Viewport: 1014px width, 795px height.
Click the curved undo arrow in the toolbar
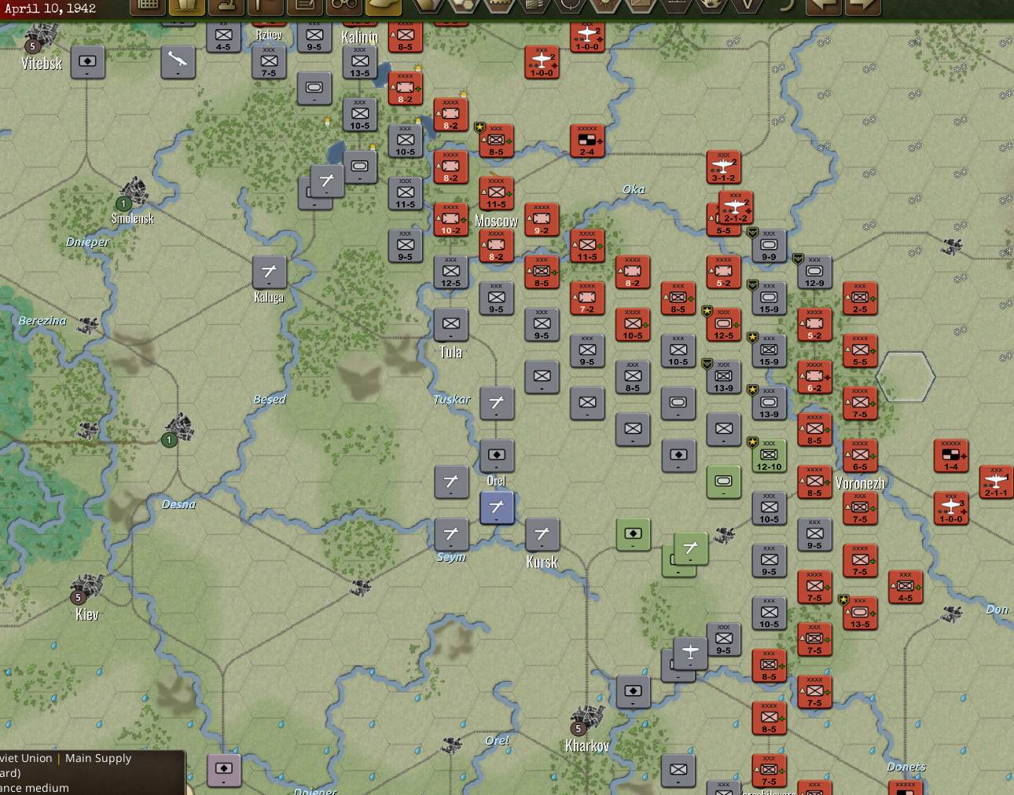[788, 6]
